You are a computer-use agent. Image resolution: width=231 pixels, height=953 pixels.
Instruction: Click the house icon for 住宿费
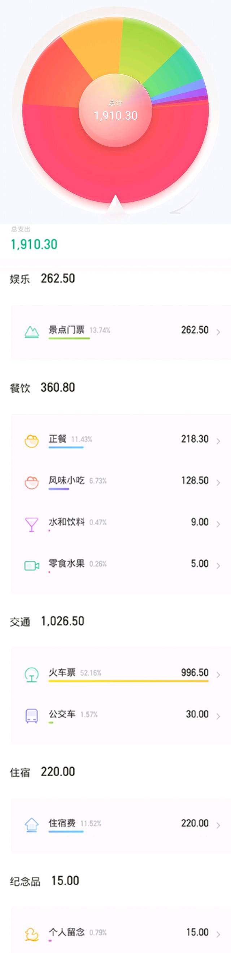pos(31,825)
